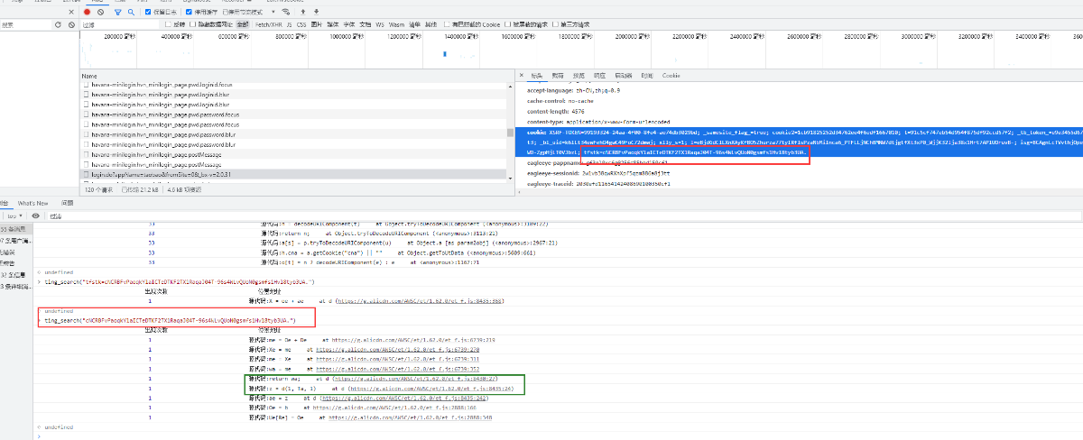Open the What's New drawer tab

pos(32,203)
